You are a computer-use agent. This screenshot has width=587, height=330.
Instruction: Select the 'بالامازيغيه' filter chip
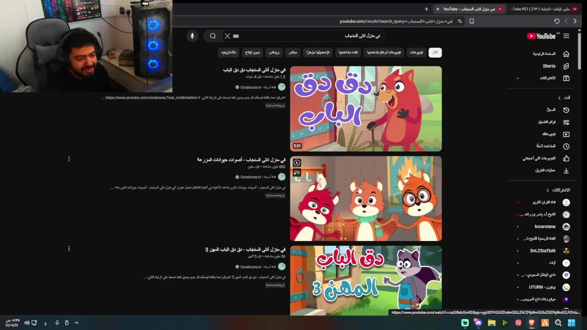point(229,52)
